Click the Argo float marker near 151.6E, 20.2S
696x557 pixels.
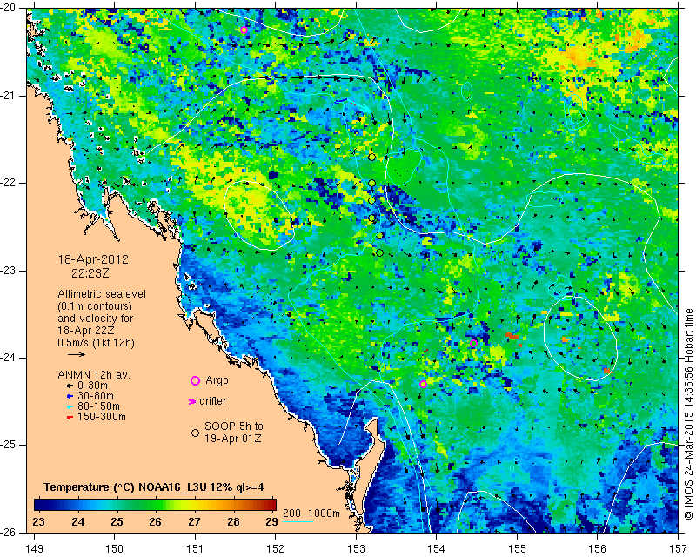tap(244, 30)
